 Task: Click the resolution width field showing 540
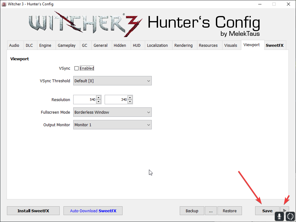point(85,100)
